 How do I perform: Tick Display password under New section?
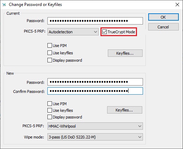pos(50,117)
